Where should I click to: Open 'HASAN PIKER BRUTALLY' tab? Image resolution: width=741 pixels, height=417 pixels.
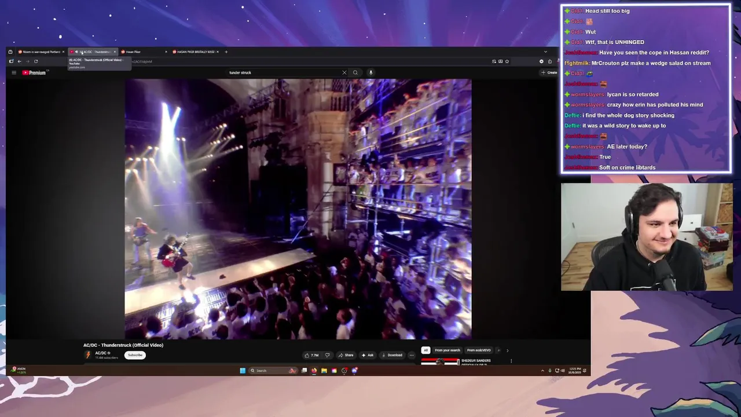click(x=194, y=52)
